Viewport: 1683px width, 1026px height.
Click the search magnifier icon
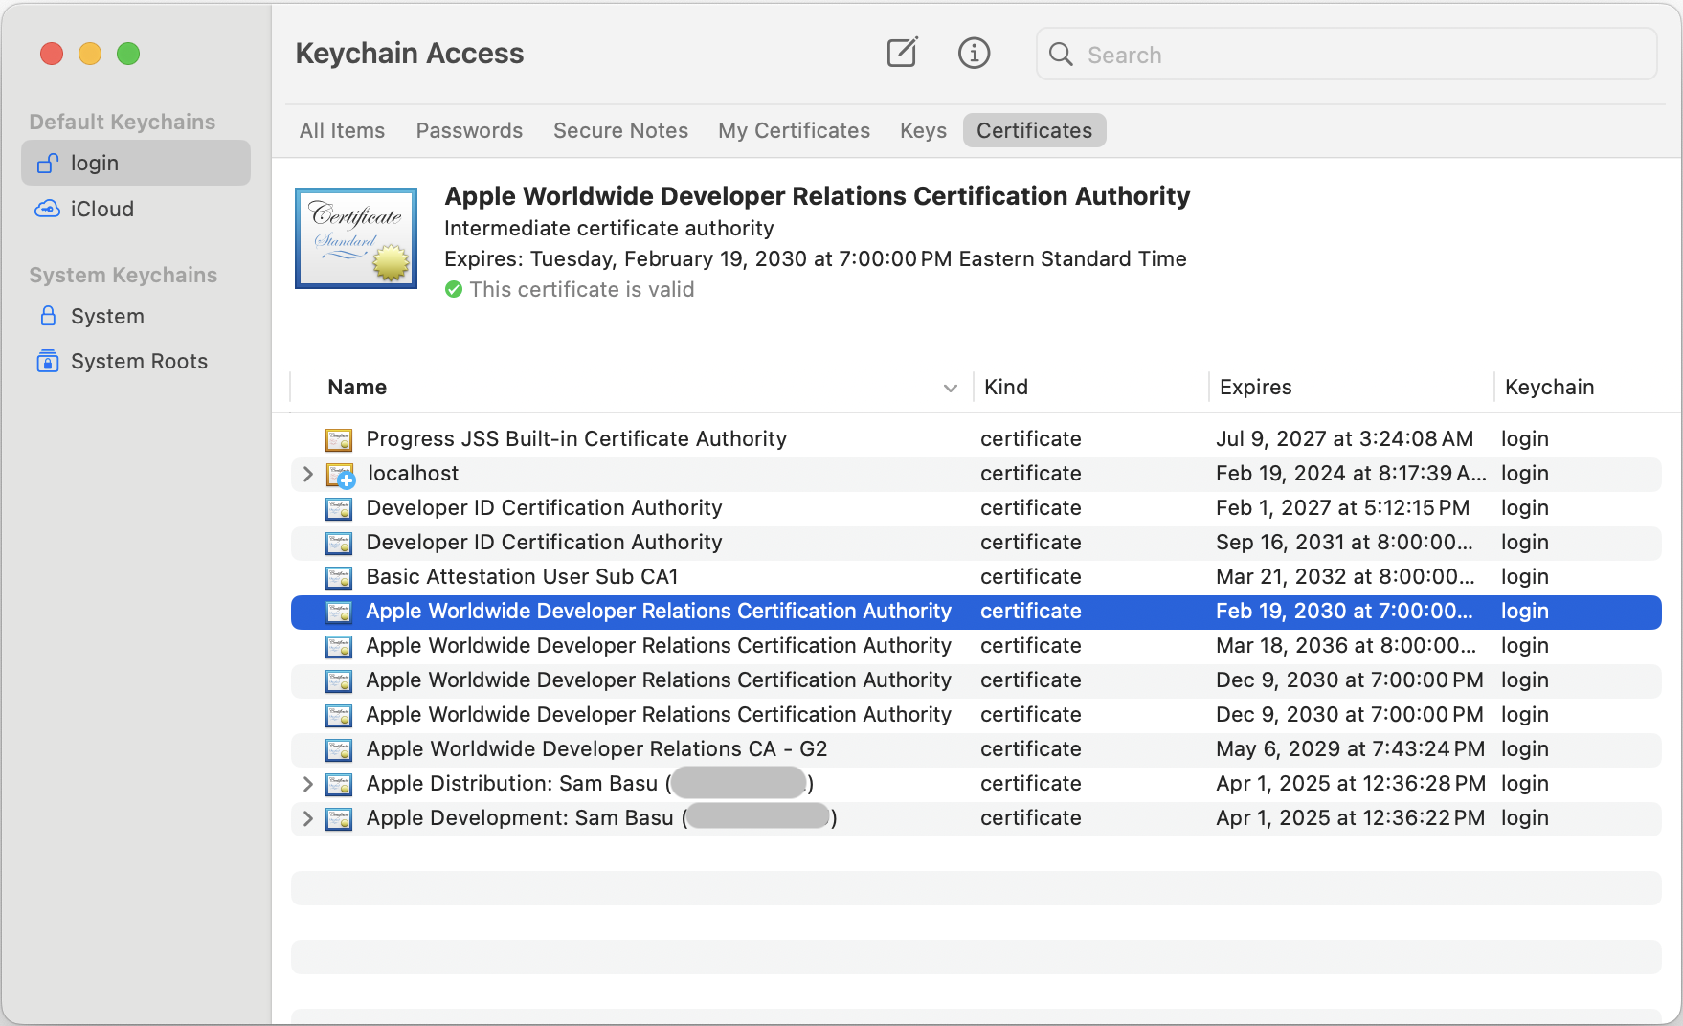click(x=1061, y=55)
